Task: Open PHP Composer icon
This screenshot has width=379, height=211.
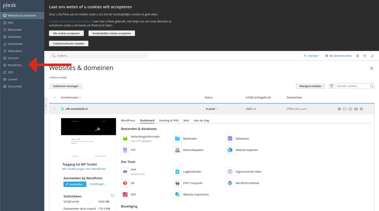Action: click(x=177, y=183)
